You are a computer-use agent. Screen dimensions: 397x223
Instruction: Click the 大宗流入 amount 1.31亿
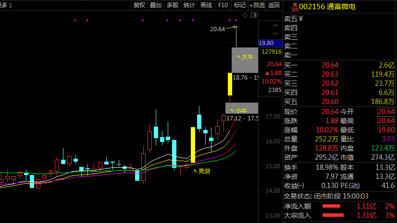point(366,215)
